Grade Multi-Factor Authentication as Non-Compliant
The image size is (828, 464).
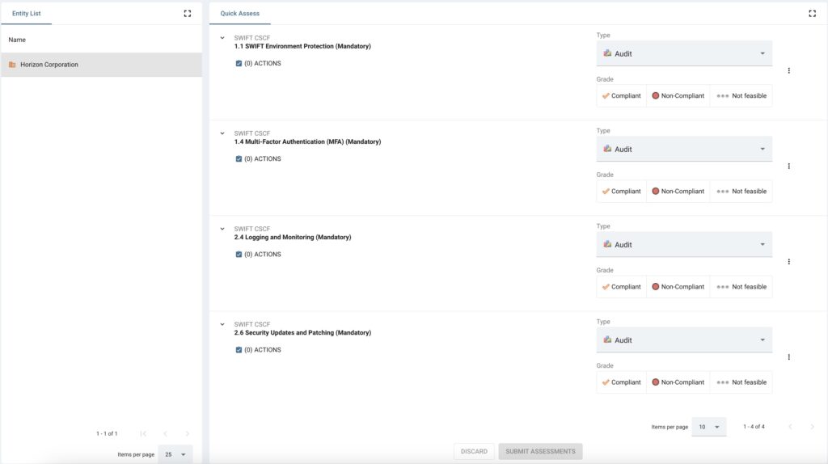pyautogui.click(x=678, y=192)
